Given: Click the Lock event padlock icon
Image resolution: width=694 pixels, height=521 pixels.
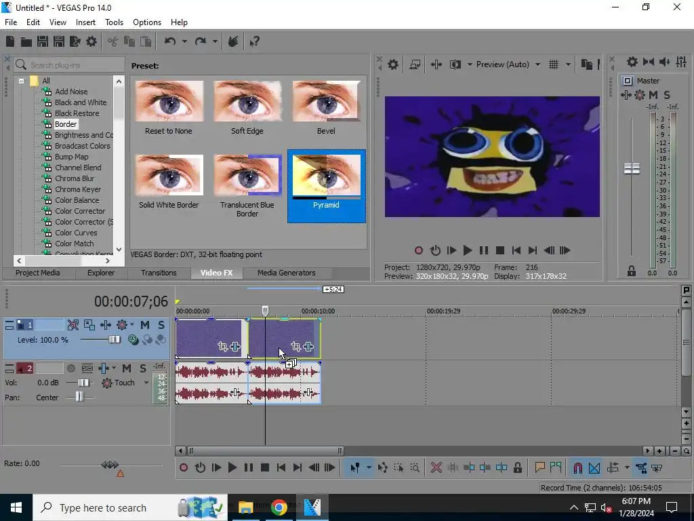Looking at the screenshot, I should coord(517,467).
